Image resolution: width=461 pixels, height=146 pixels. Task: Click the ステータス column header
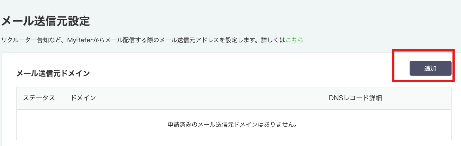(39, 98)
